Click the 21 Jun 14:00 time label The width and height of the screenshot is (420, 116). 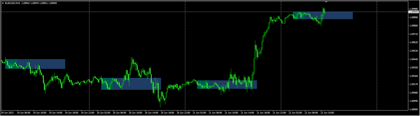click(247, 113)
